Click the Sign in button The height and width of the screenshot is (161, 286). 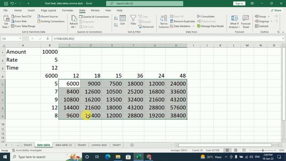coord(239,4)
